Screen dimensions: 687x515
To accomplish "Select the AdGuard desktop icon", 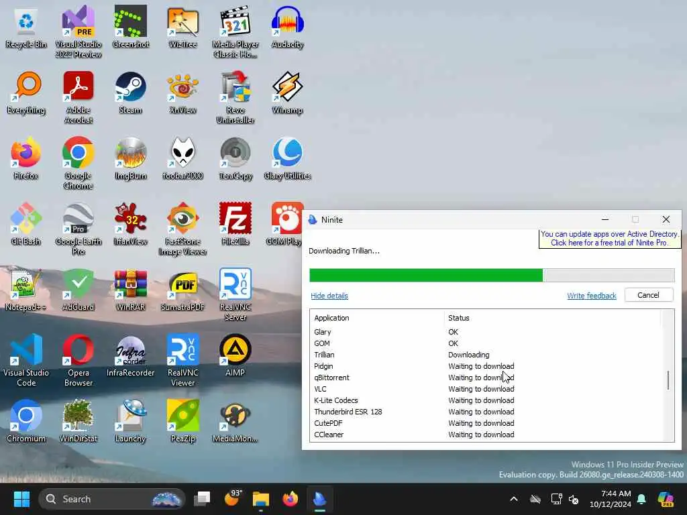I will point(78,290).
